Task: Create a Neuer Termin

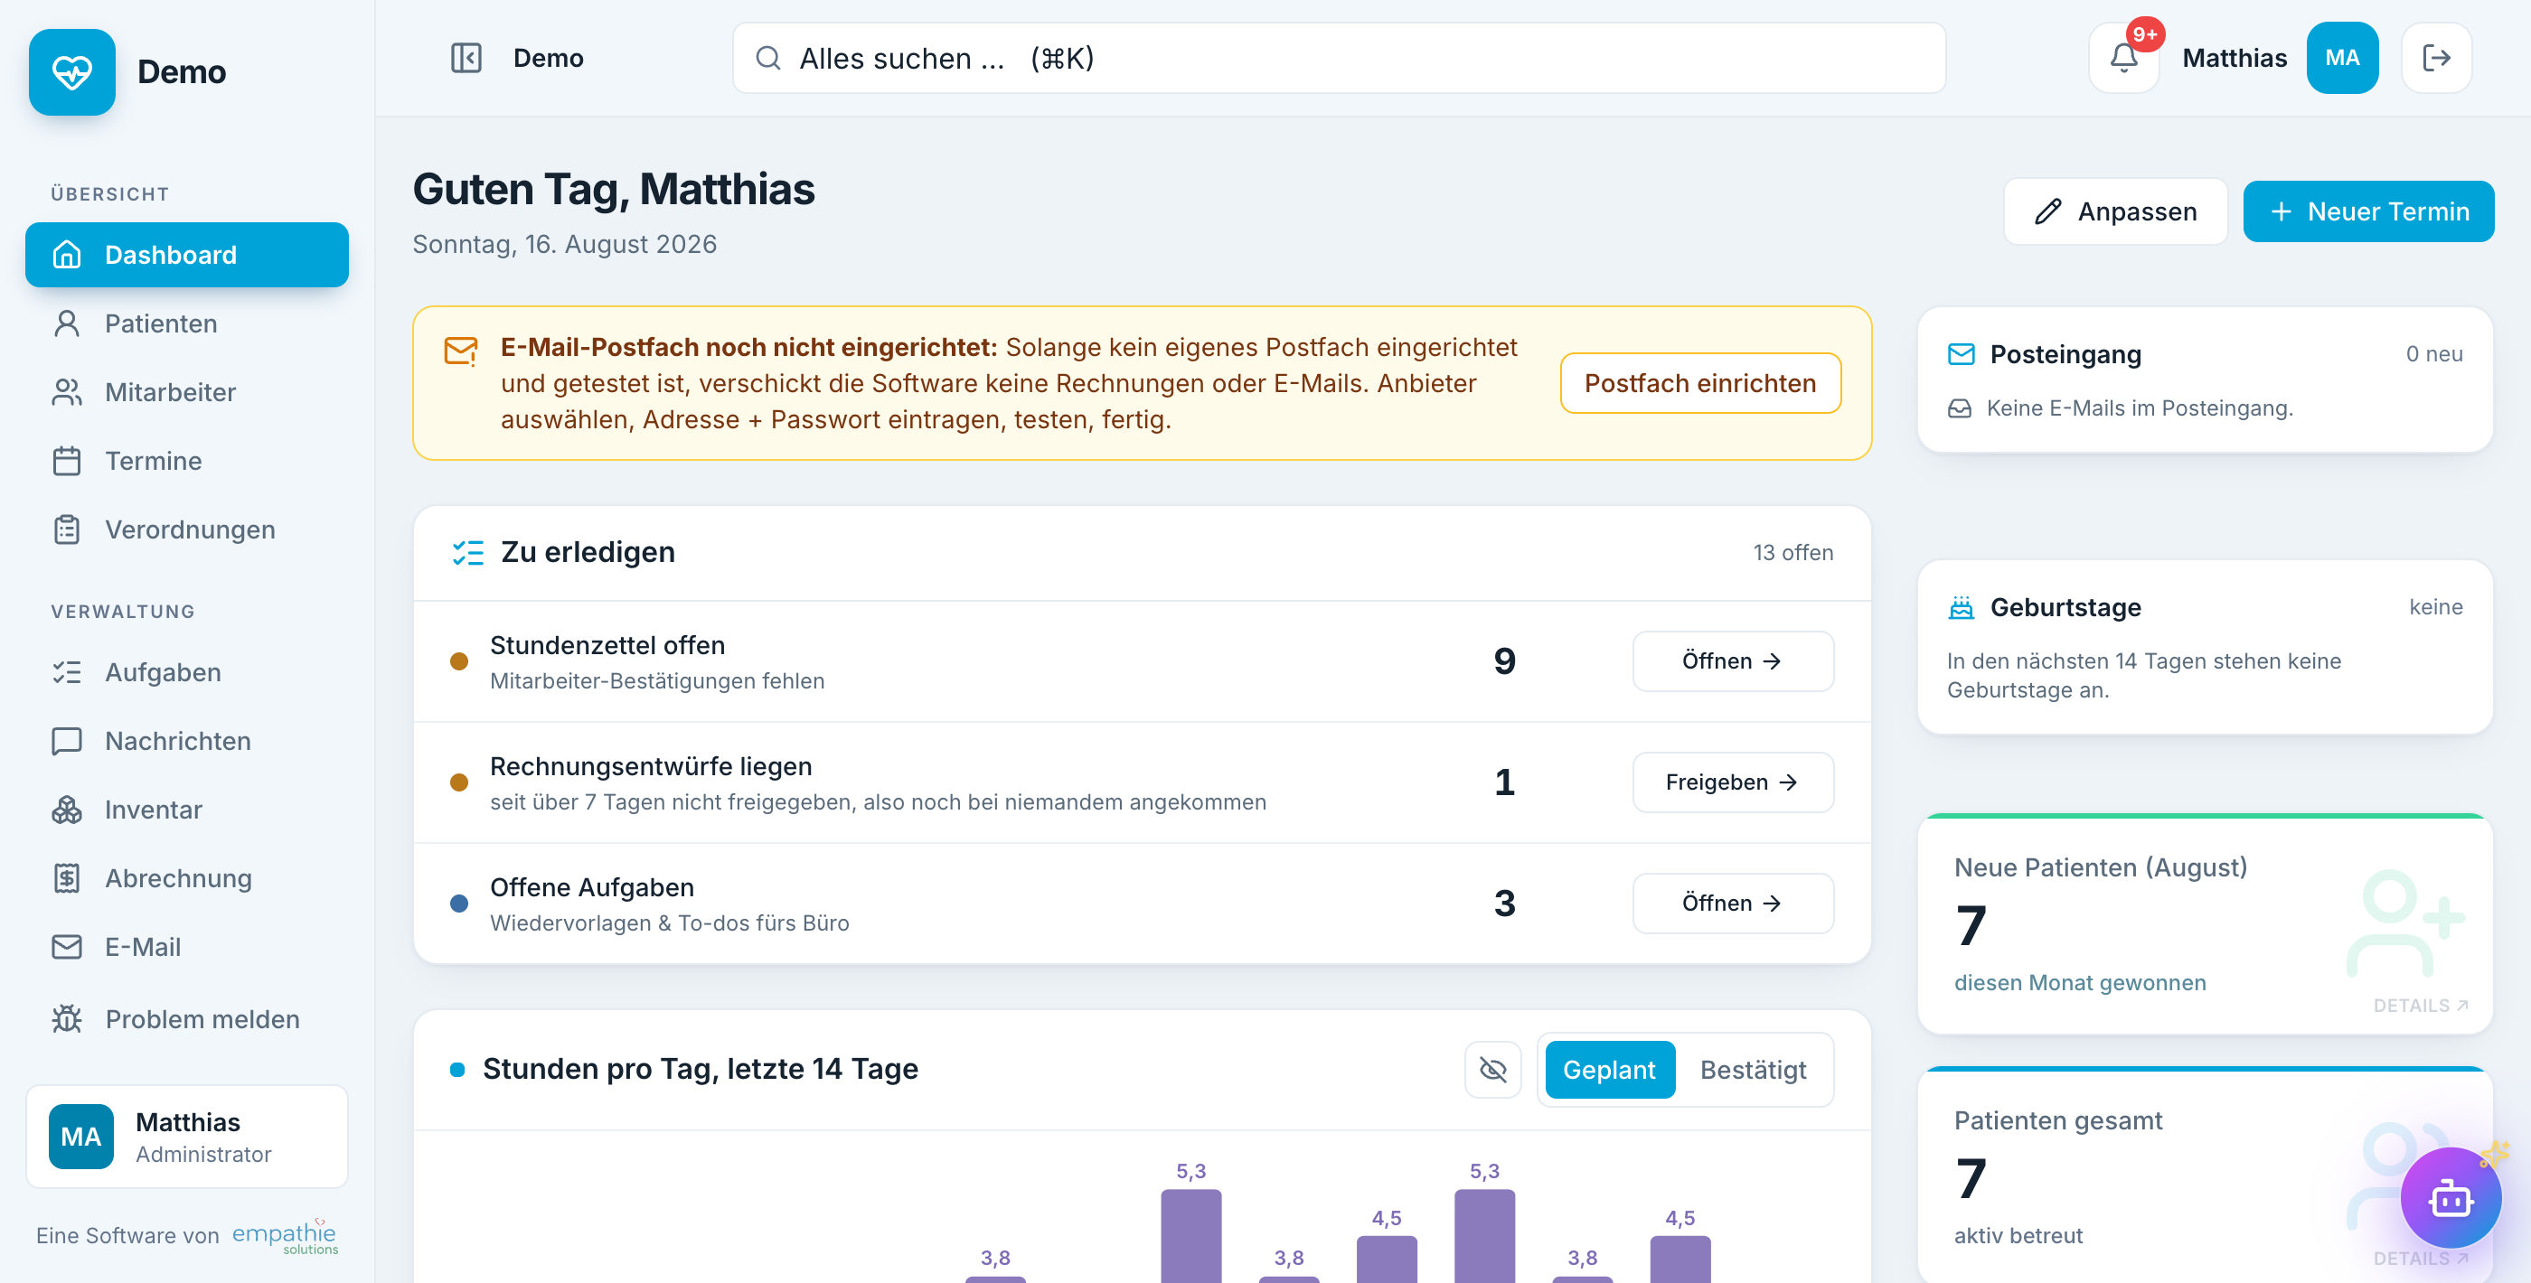Action: (x=2368, y=211)
